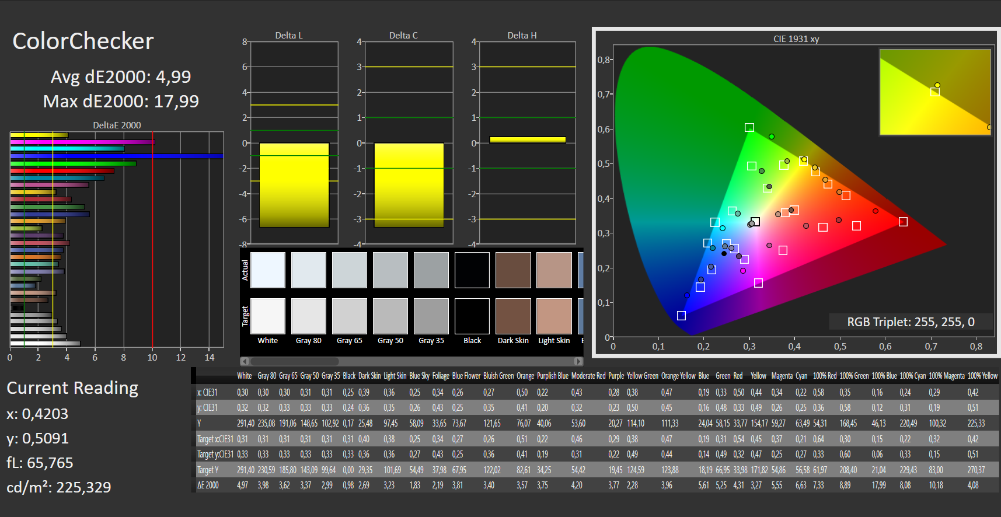Pick the Target Gray 65 swatch
This screenshot has width=1001, height=517.
pos(350,316)
